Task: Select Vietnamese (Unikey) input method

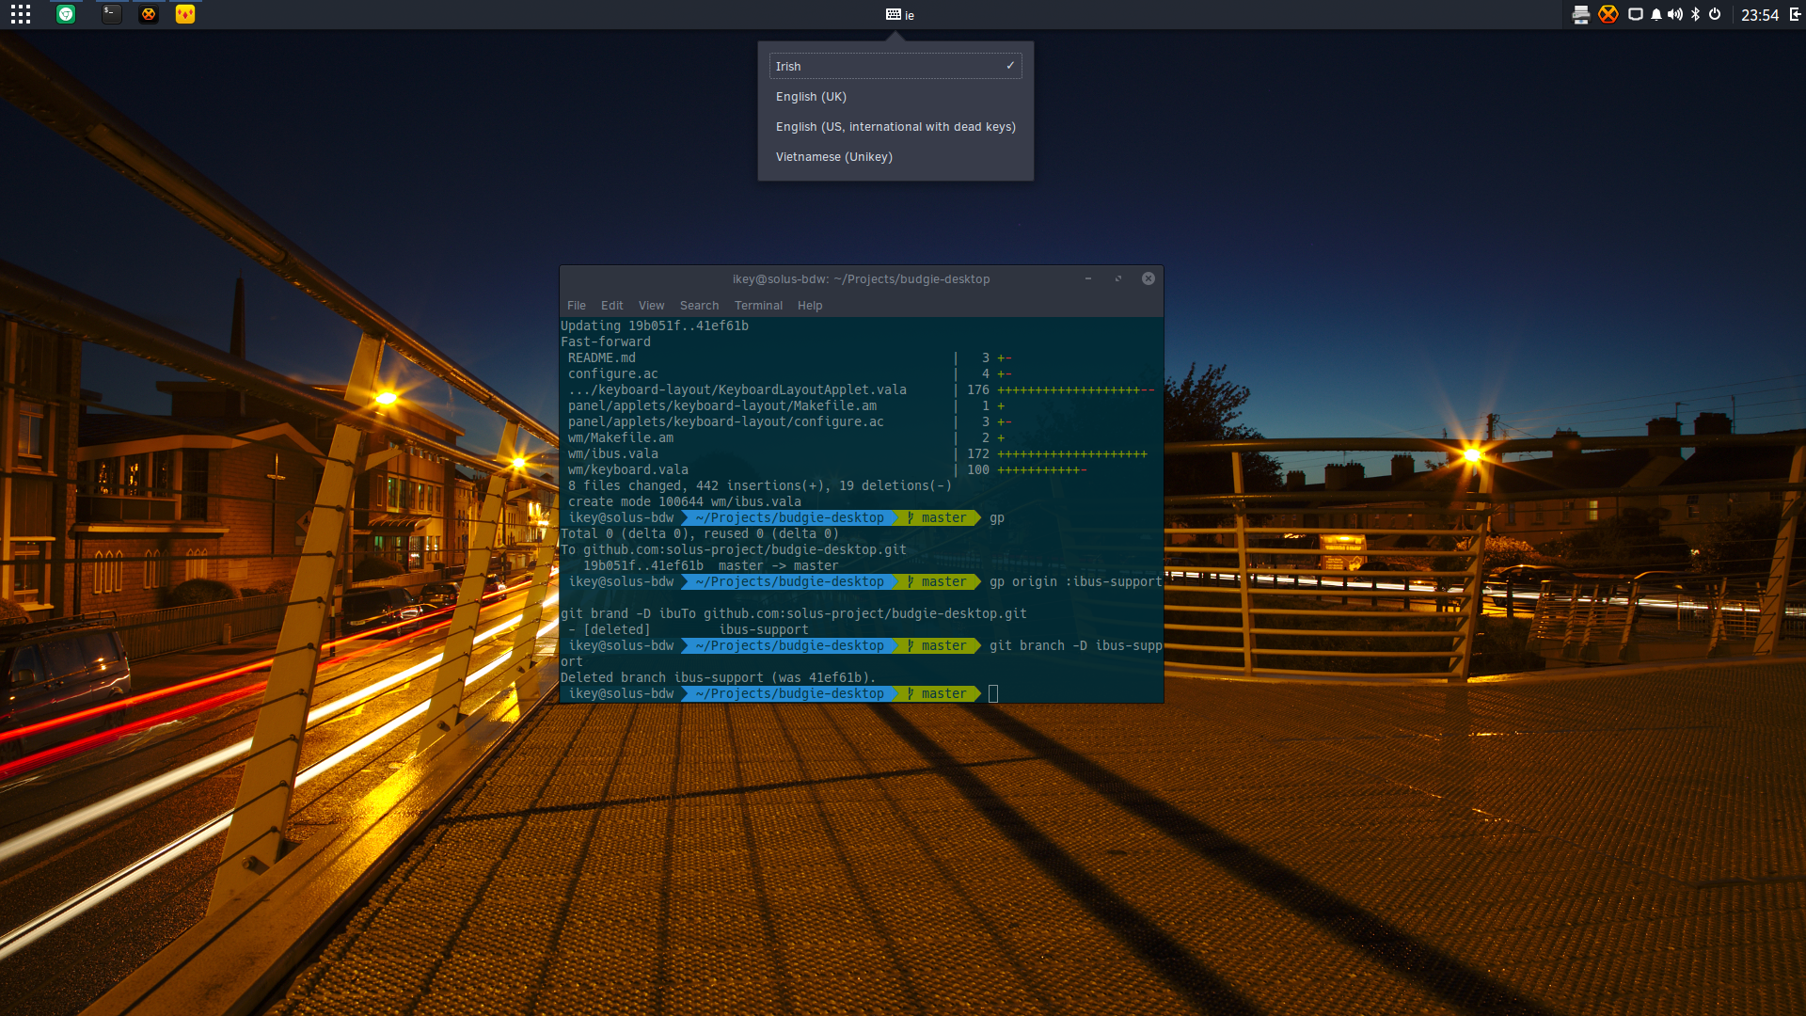Action: (895, 157)
